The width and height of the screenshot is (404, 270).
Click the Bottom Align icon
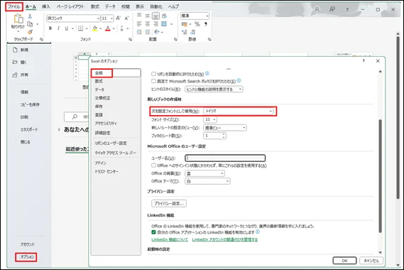pyautogui.click(x=155, y=16)
